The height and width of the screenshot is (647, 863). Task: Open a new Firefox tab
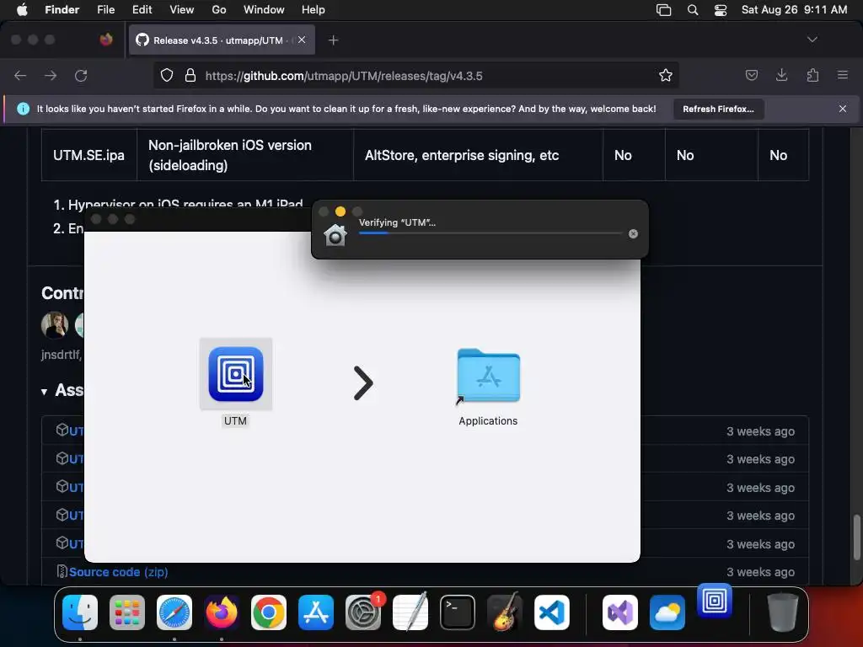pos(333,40)
